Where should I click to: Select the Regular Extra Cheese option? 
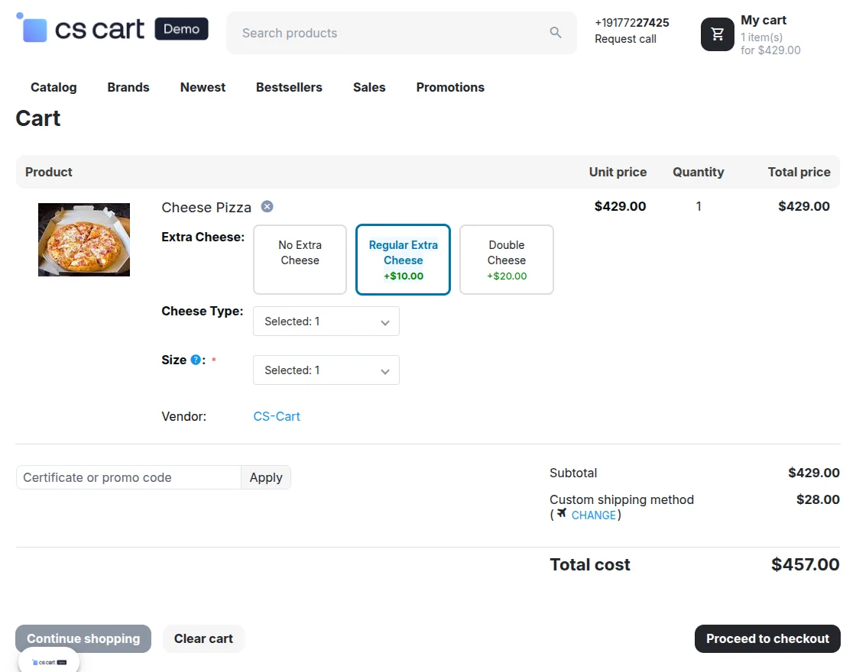tap(403, 259)
